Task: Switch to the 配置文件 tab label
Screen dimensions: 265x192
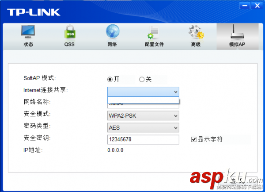Action: [x=154, y=44]
